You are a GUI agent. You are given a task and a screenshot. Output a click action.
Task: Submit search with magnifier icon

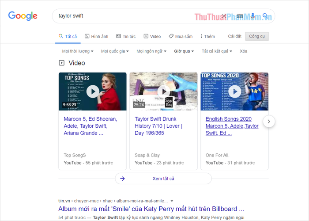pyautogui.click(x=265, y=16)
